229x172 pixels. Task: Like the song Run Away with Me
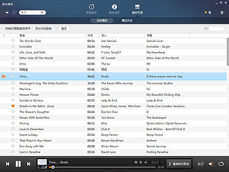13,146
